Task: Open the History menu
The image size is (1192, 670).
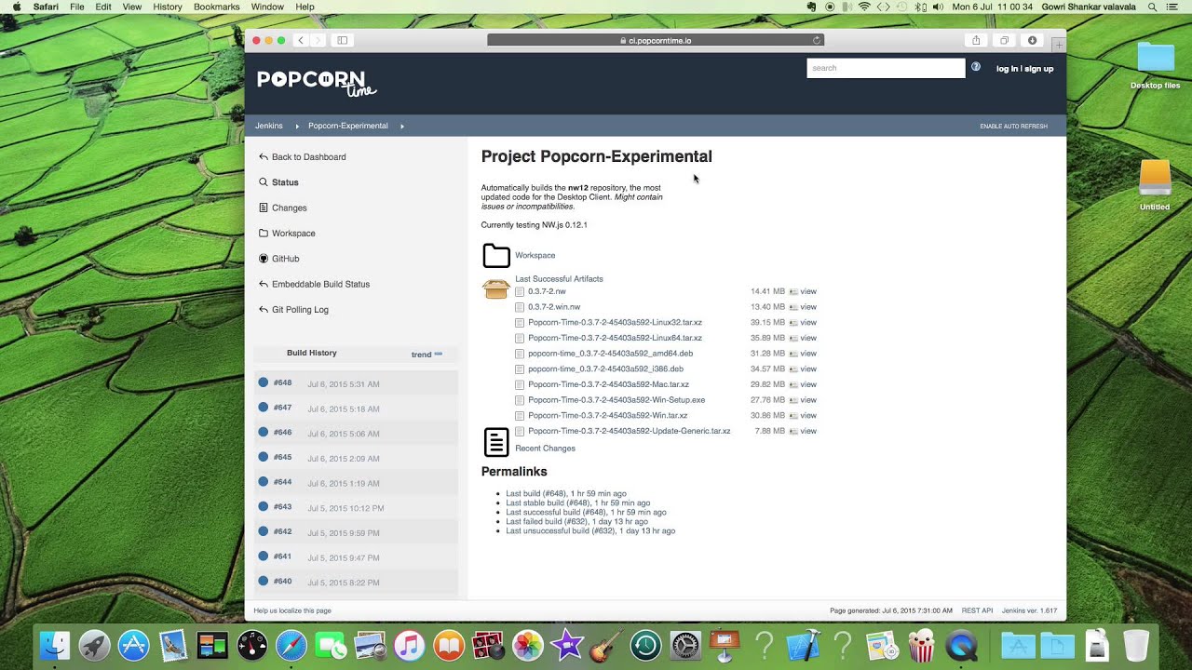Action: coord(168,7)
